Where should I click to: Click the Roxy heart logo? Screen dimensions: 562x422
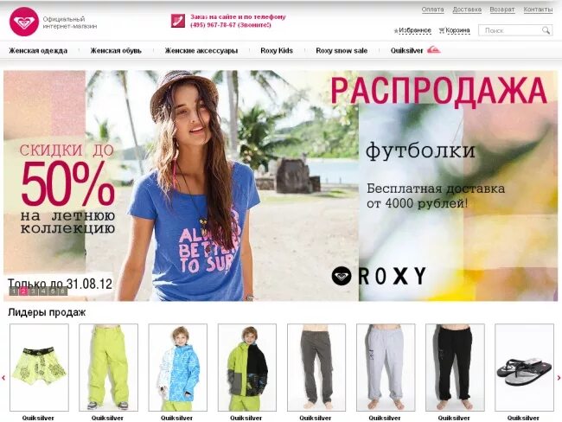[24, 22]
